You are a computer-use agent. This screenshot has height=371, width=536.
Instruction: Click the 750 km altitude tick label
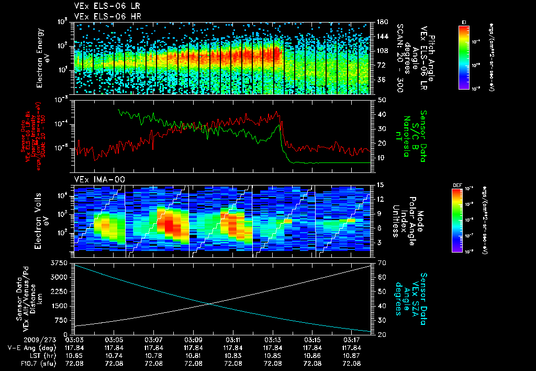click(61, 320)
